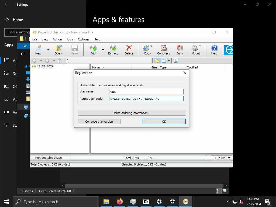This screenshot has width=276, height=207.
Task: Click the Delete toolbar icon
Action: (x=129, y=50)
